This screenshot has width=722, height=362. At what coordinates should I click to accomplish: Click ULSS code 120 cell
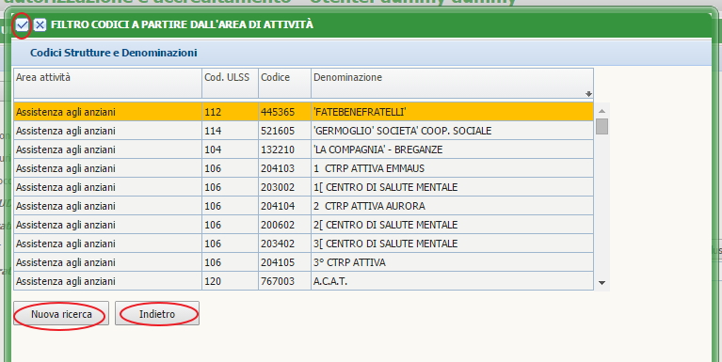[231, 281]
